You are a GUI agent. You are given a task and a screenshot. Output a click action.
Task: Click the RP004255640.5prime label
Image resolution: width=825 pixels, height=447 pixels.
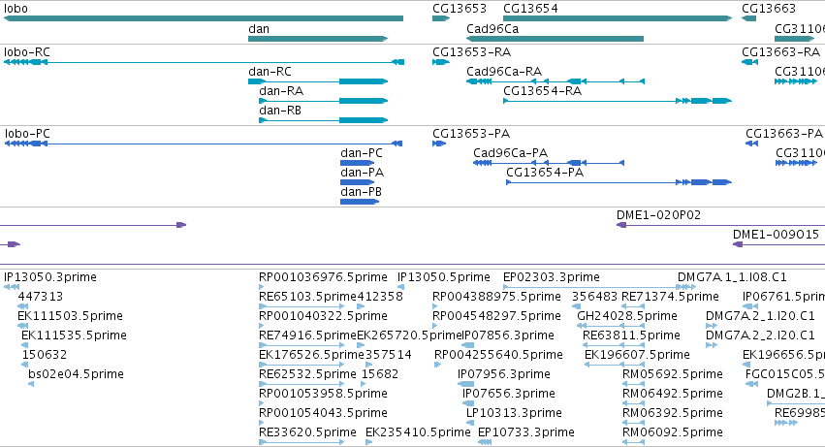[498, 355]
